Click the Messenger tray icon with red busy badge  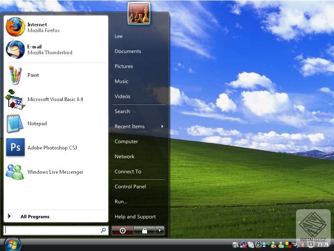tap(273, 245)
